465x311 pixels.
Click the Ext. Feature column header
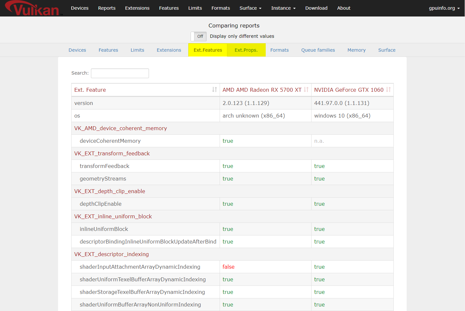[x=145, y=90]
